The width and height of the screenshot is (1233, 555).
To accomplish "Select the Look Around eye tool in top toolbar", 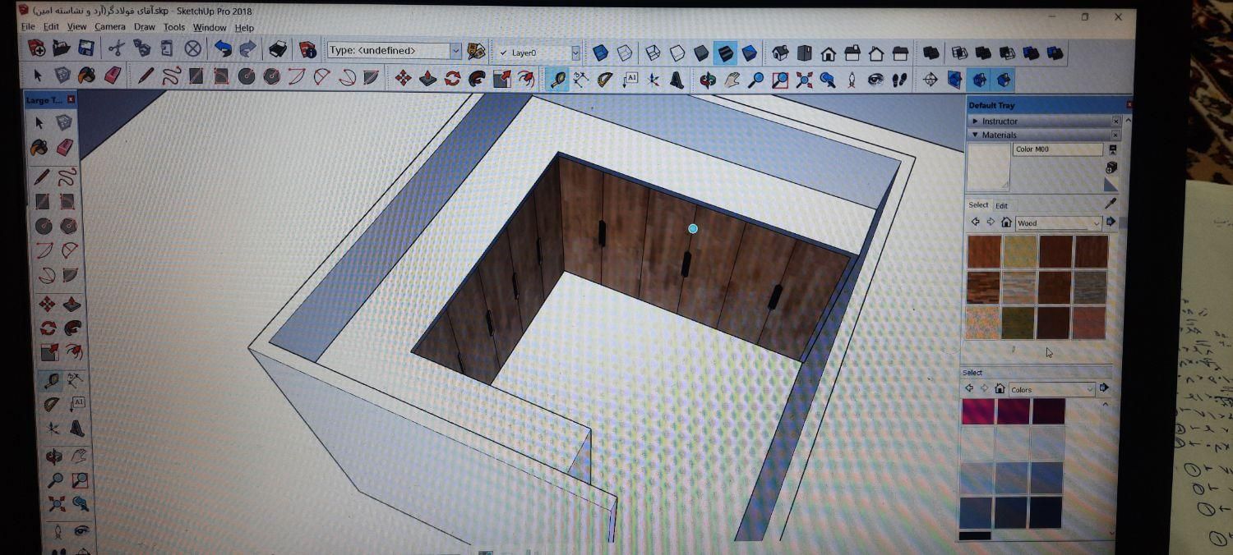I will click(x=875, y=80).
